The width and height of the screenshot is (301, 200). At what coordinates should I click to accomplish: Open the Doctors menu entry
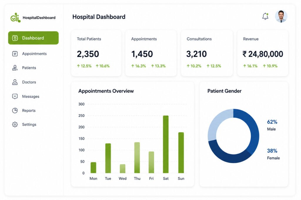(29, 82)
